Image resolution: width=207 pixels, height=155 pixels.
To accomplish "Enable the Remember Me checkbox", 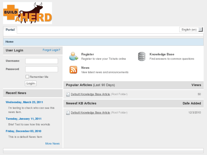I will click(x=27, y=77).
